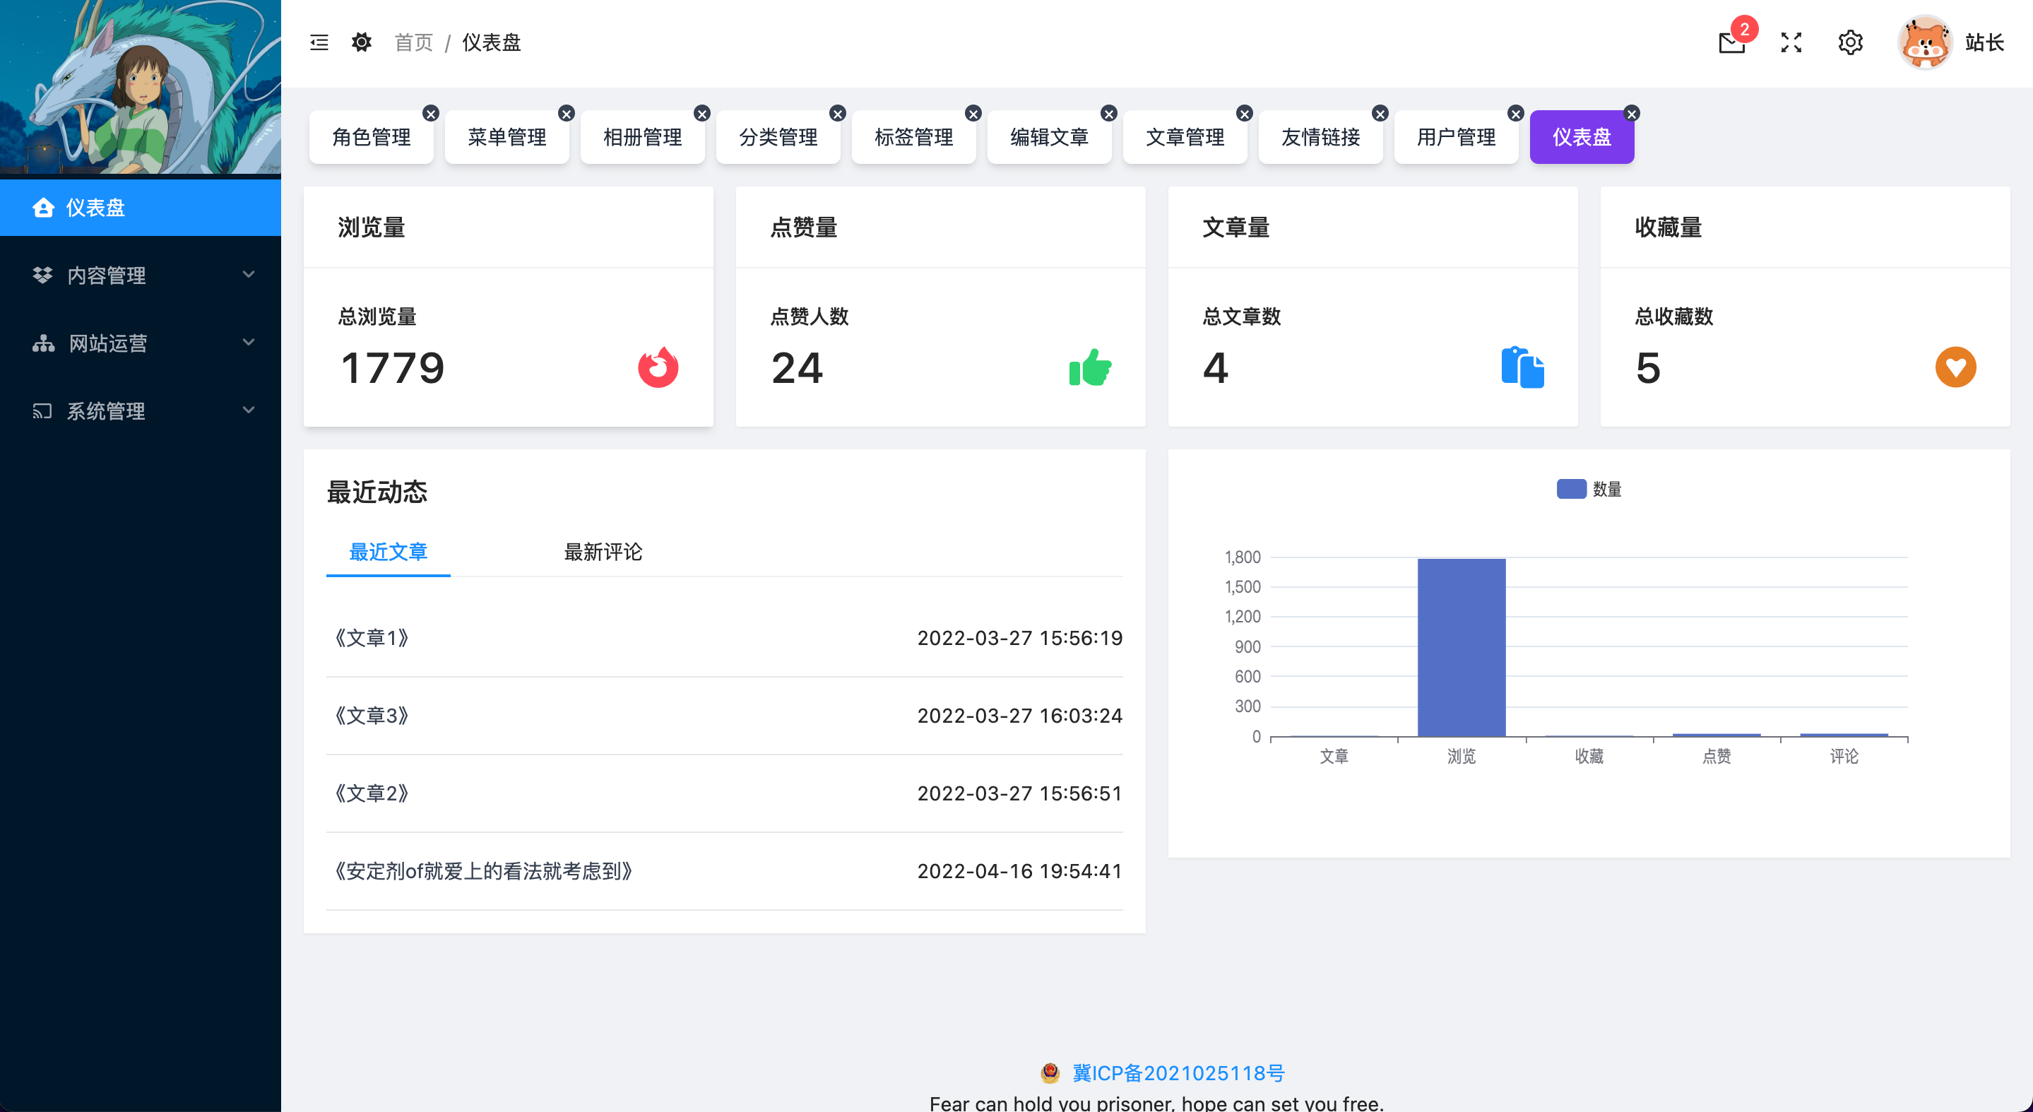
Task: Switch to the 用户管理 tab
Action: tap(1457, 137)
